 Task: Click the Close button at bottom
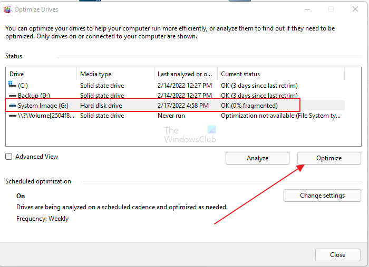[x=337, y=254]
